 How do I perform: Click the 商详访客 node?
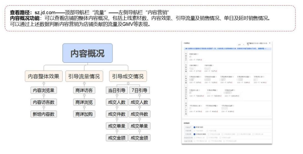coord(84,90)
